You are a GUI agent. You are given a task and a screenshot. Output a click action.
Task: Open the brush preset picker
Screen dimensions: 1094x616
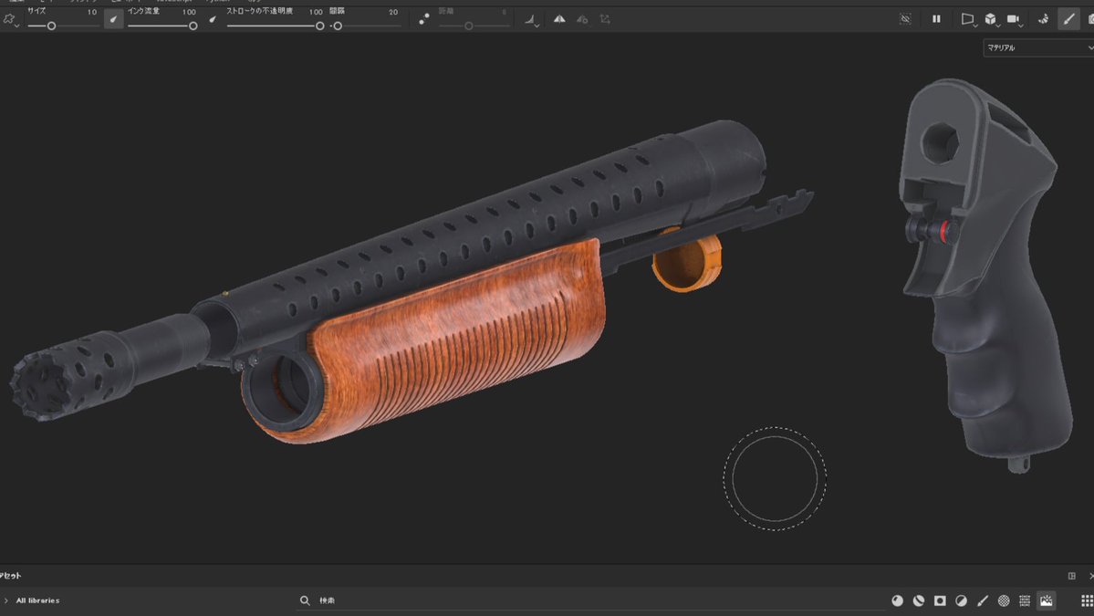pyautogui.click(x=10, y=19)
